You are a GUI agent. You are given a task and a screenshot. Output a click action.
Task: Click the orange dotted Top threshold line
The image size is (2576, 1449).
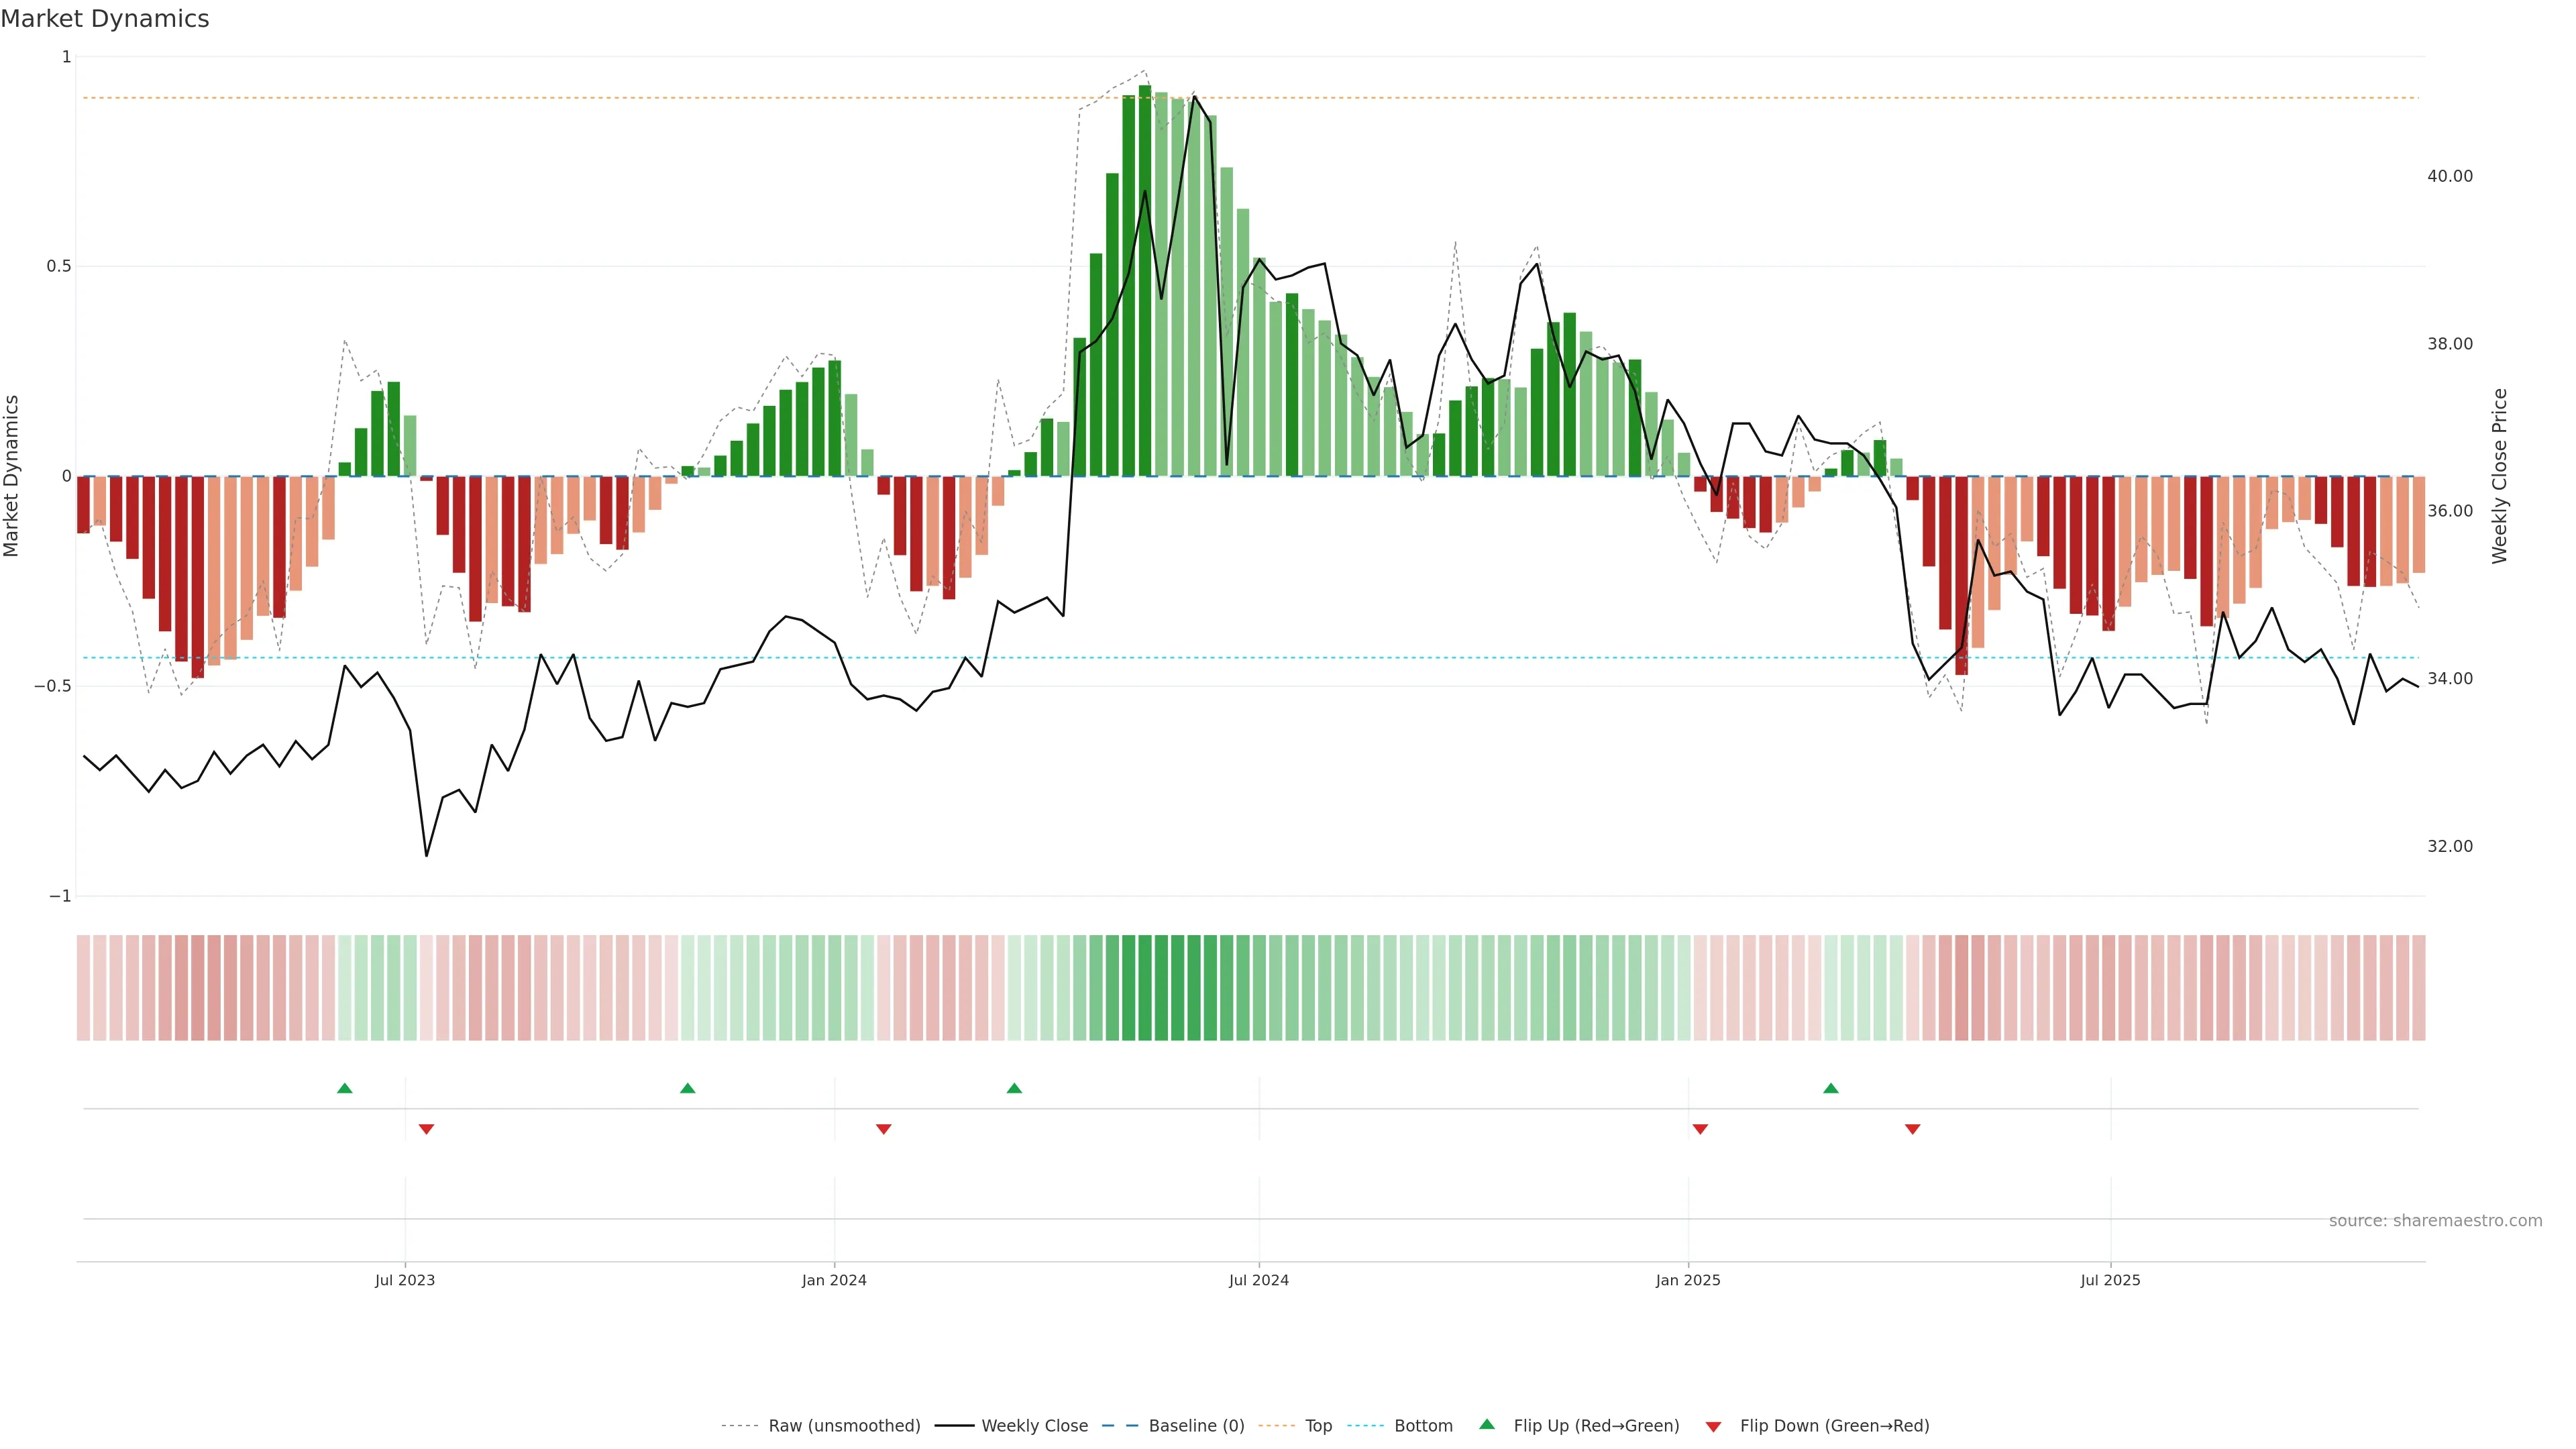[x=600, y=98]
